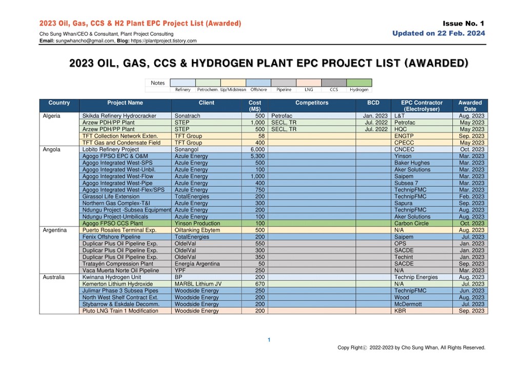Click the Issue No. 1 label
This screenshot has height=369, width=522.
click(463, 23)
